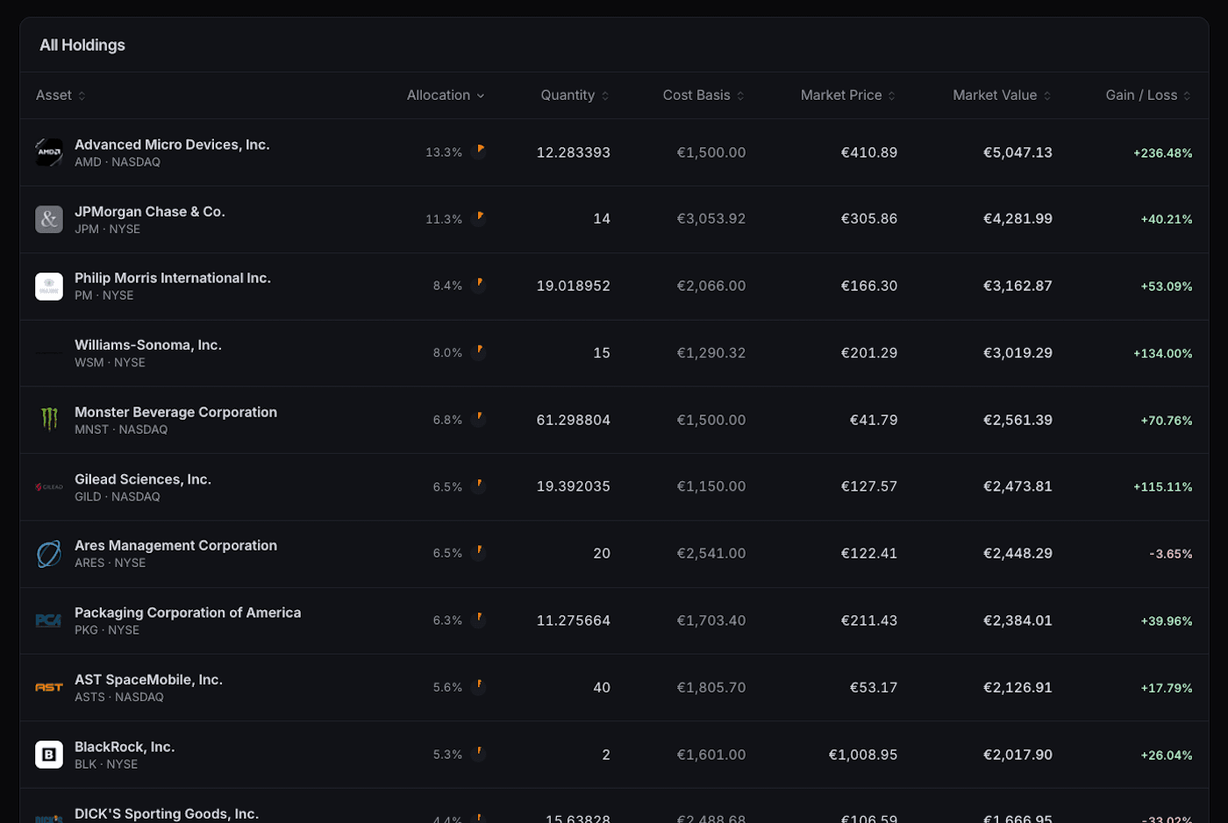This screenshot has width=1228, height=823.
Task: Open Williams-Sonoma, Inc. holding
Action: click(614, 353)
